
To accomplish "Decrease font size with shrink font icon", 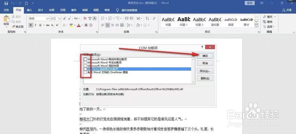I will pyautogui.click(x=69, y=18).
